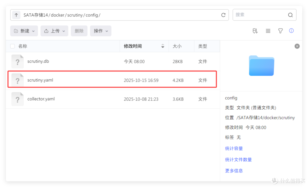
Task: Click the search magnifier icon
Action: point(290,15)
